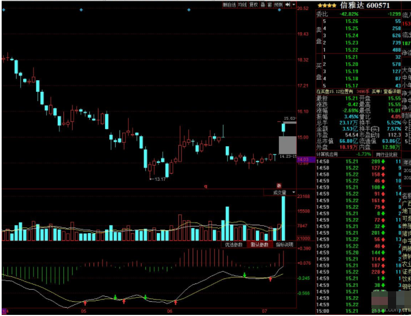Click the red q marker below chart
This screenshot has height=316, width=411.
click(206, 186)
